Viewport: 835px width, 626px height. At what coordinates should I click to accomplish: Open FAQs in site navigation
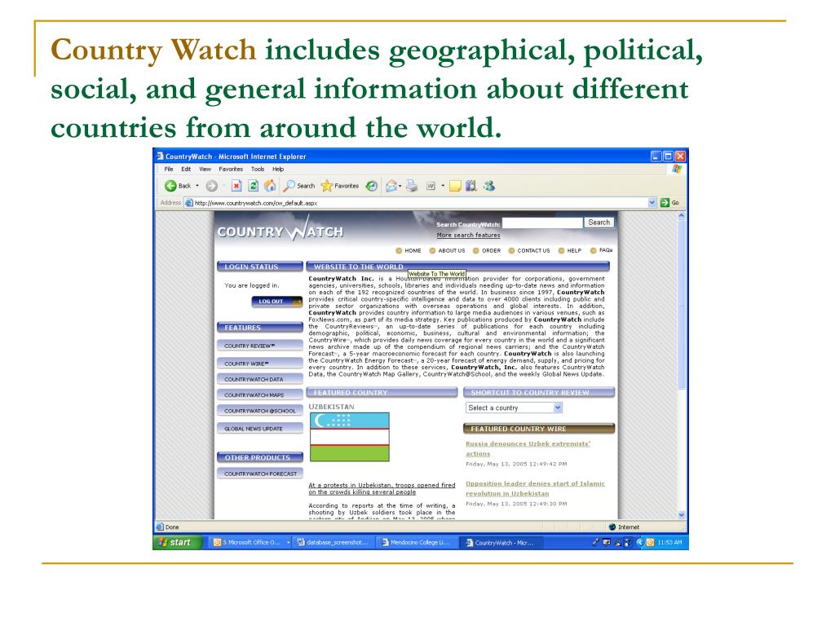click(x=601, y=250)
